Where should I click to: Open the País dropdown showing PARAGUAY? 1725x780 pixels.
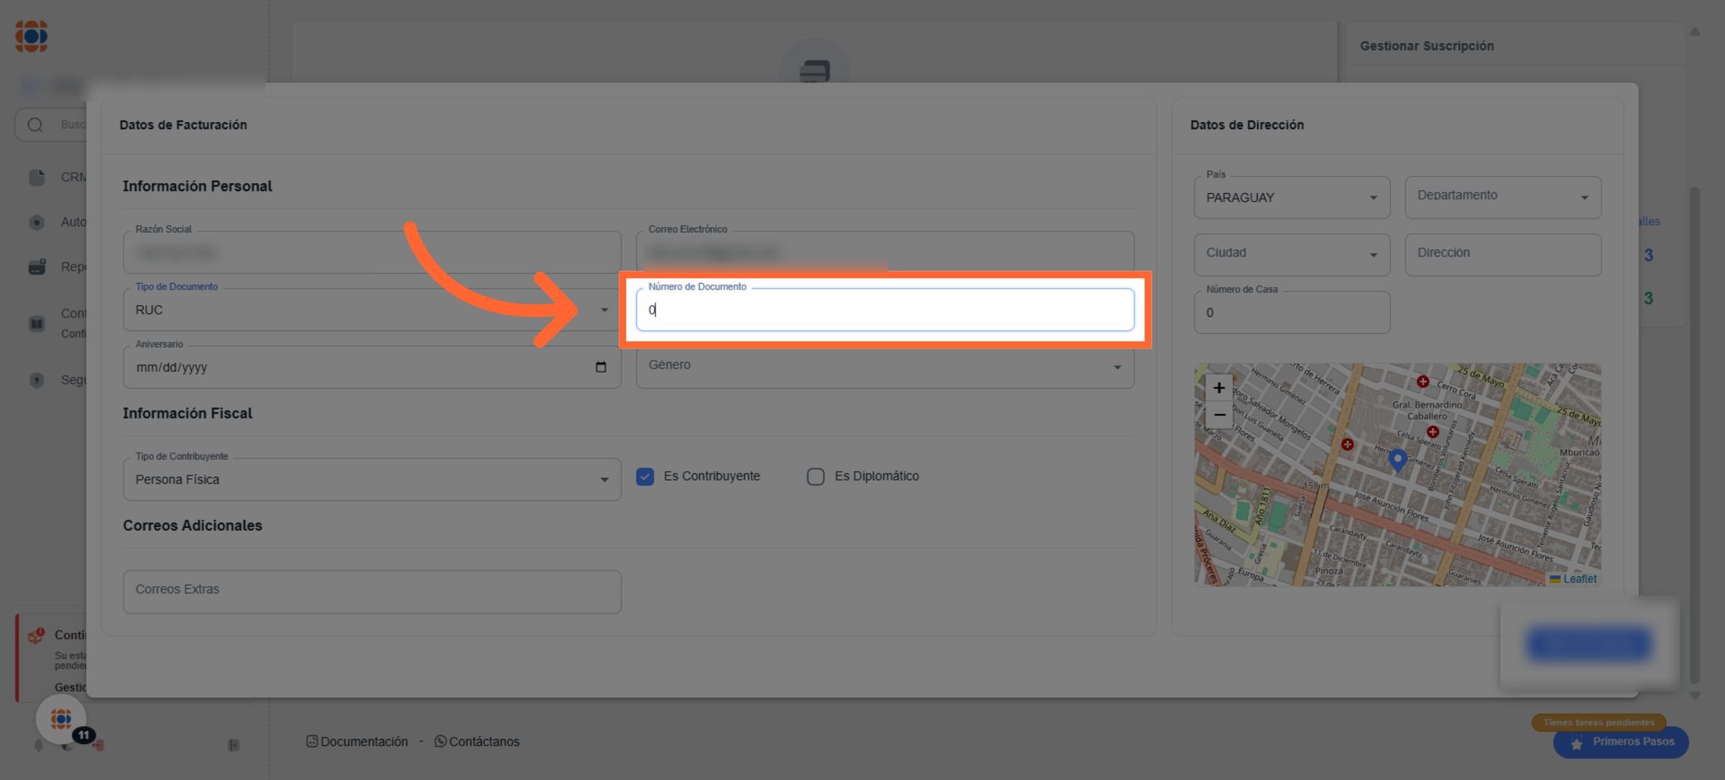click(x=1291, y=198)
